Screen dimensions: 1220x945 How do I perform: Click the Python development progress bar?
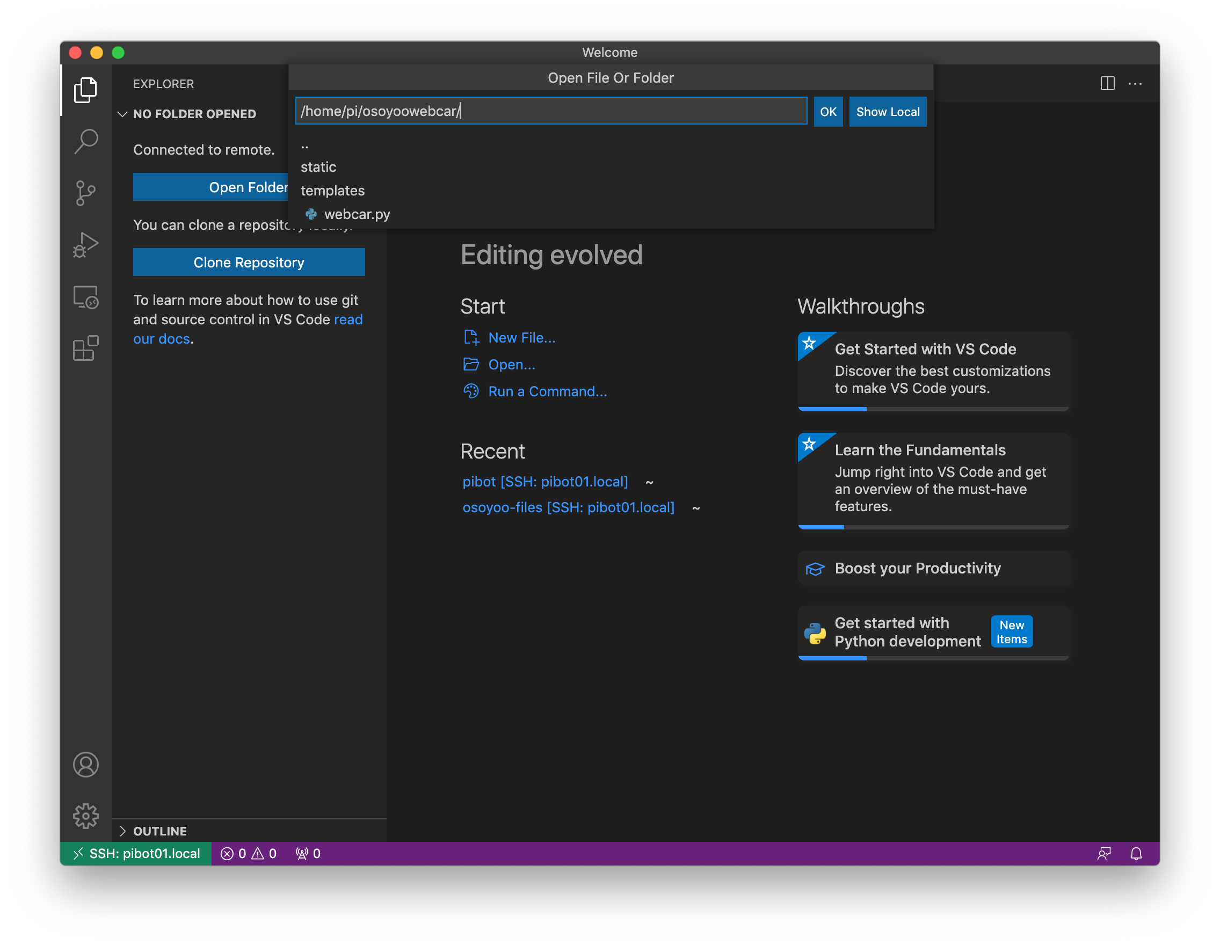click(933, 658)
